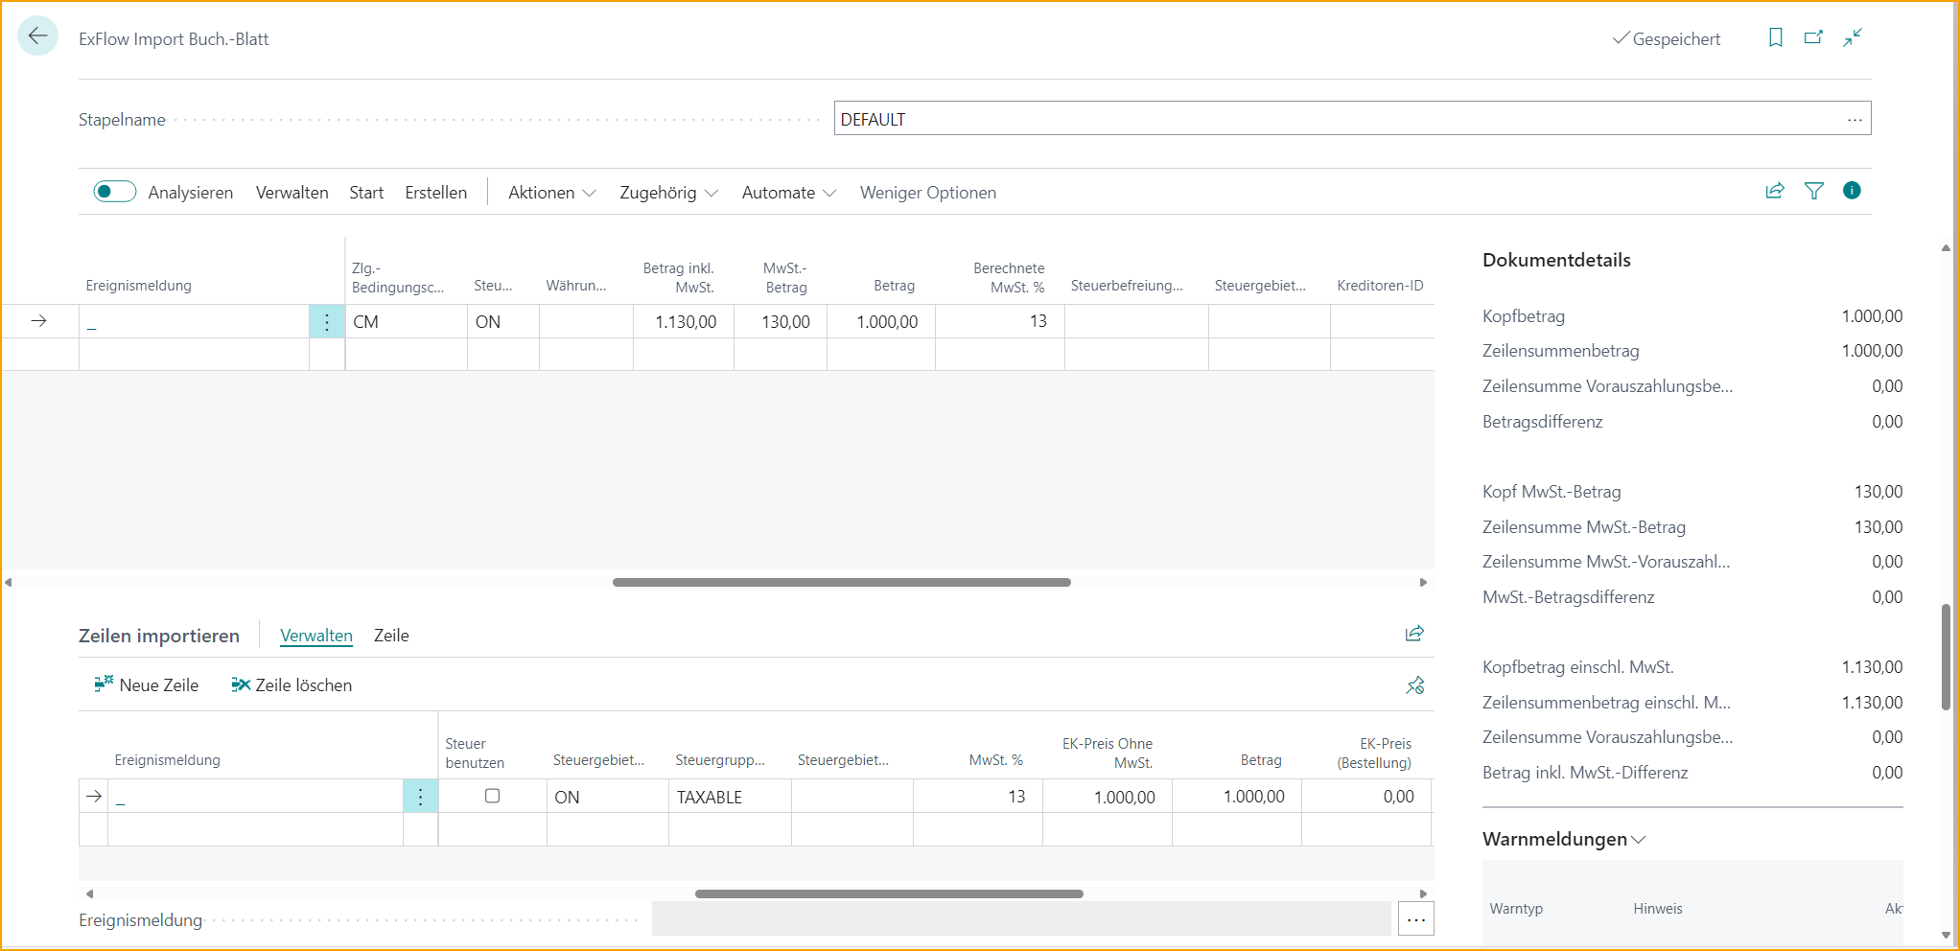1960x951 pixels.
Task: Collapse the page via the arrows icon
Action: [x=1853, y=37]
